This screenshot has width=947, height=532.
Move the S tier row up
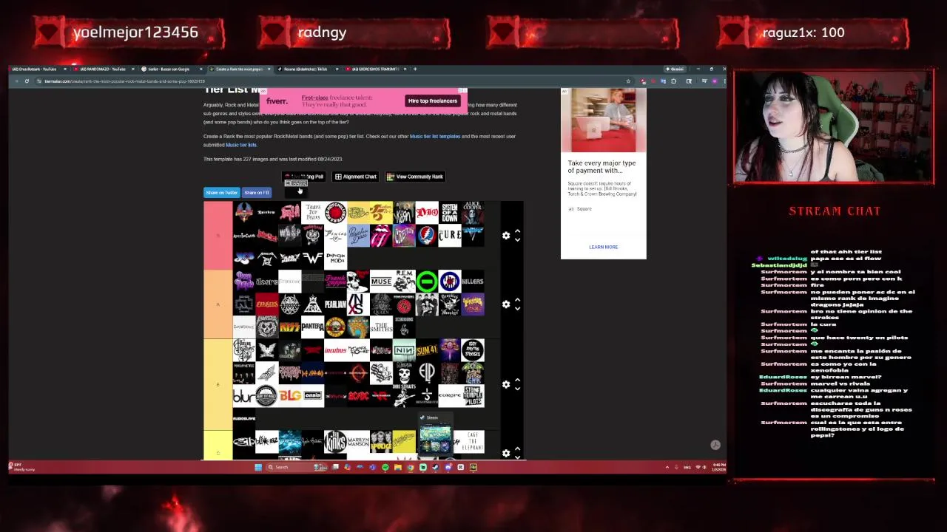(x=517, y=231)
